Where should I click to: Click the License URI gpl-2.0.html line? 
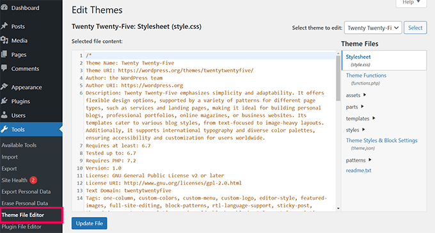point(164,183)
